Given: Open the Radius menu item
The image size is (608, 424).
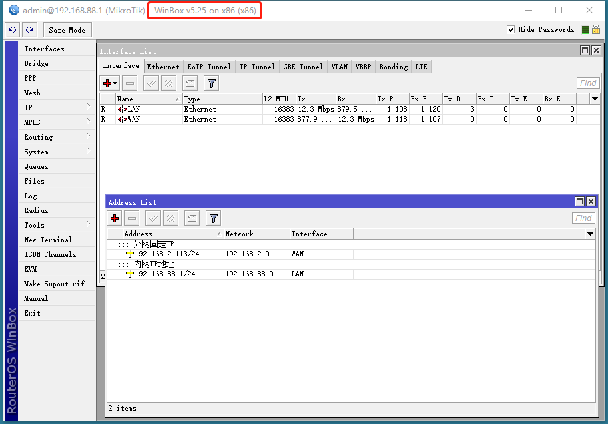Looking at the screenshot, I should click(x=57, y=210).
